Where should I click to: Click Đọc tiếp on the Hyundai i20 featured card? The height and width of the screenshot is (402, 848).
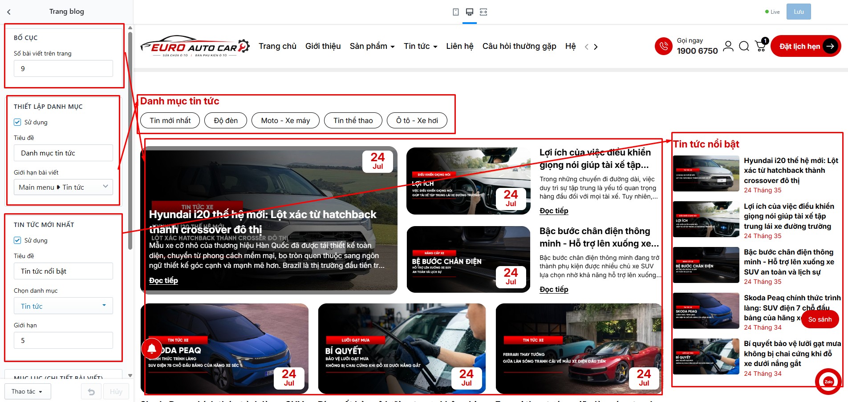click(163, 280)
